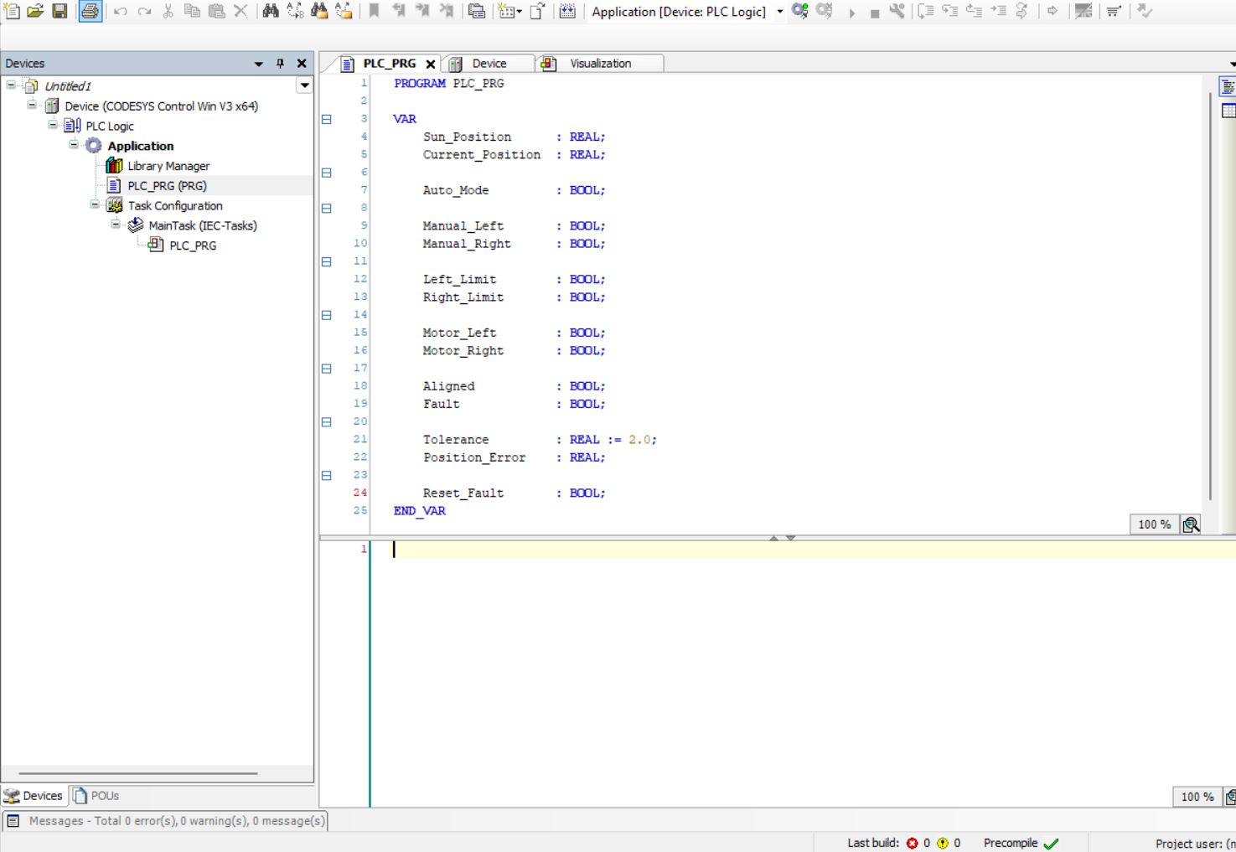Image resolution: width=1236 pixels, height=852 pixels.
Task: Click the wrench debug icon
Action: pyautogui.click(x=897, y=11)
